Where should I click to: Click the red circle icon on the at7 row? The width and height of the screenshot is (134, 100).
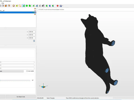tap(35, 11)
